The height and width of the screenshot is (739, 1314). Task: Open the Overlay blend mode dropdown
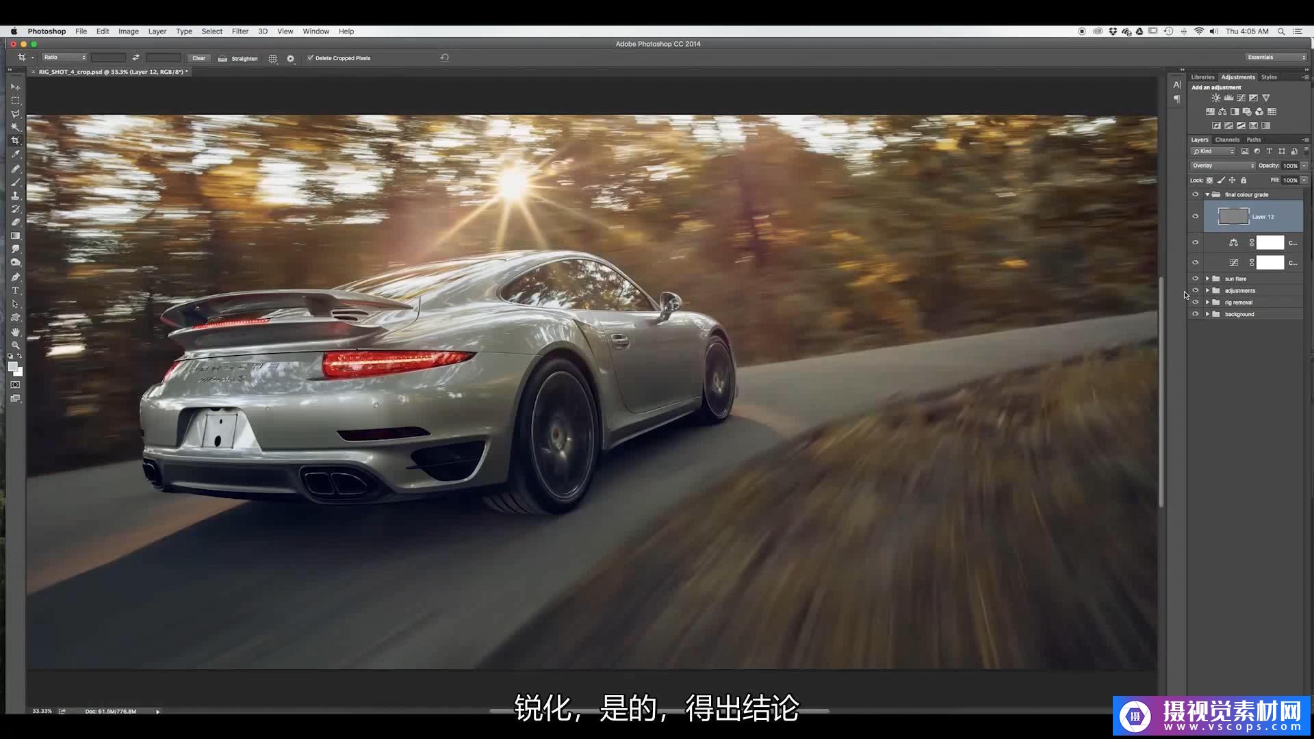(1223, 166)
